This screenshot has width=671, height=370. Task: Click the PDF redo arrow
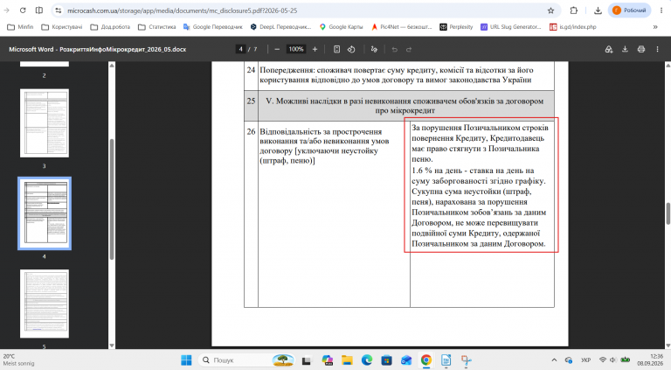point(409,49)
